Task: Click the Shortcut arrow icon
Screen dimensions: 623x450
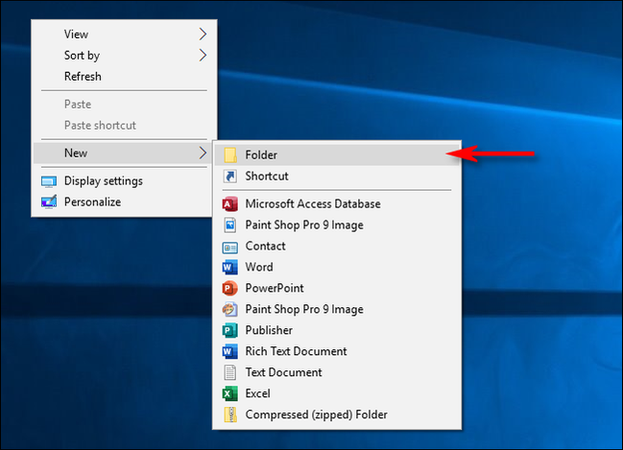Action: (x=229, y=176)
